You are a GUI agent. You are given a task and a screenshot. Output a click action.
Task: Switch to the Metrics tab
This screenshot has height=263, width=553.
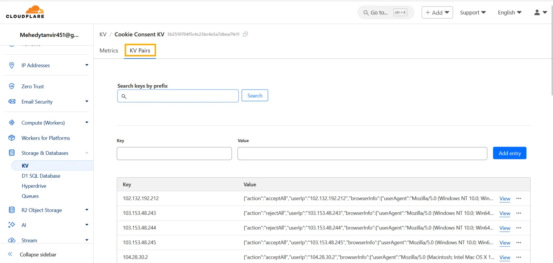pos(109,50)
